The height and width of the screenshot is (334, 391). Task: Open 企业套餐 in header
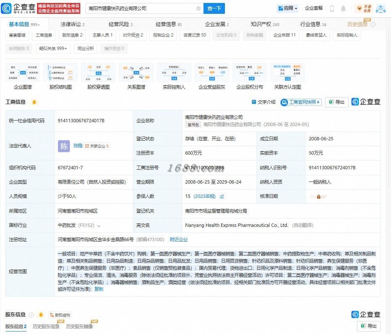[314, 8]
